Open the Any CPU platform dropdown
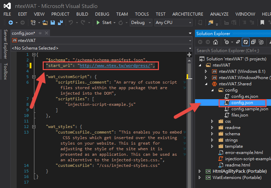The height and width of the screenshot is (188, 271). click(x=173, y=23)
